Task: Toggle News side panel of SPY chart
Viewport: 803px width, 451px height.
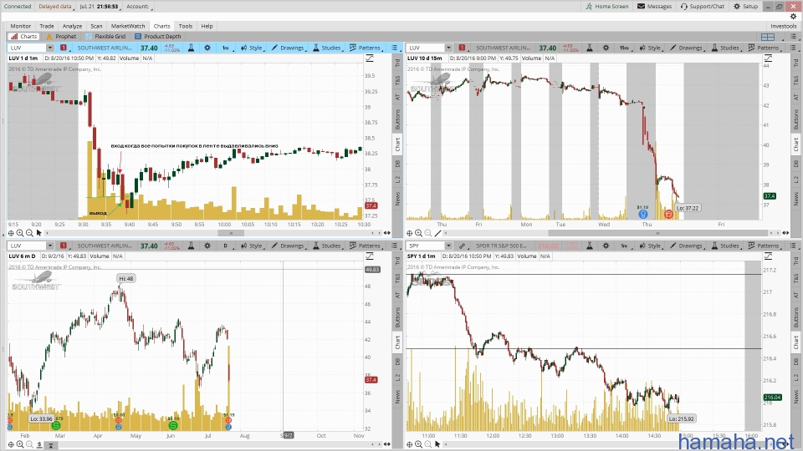Action: pyautogui.click(x=795, y=396)
